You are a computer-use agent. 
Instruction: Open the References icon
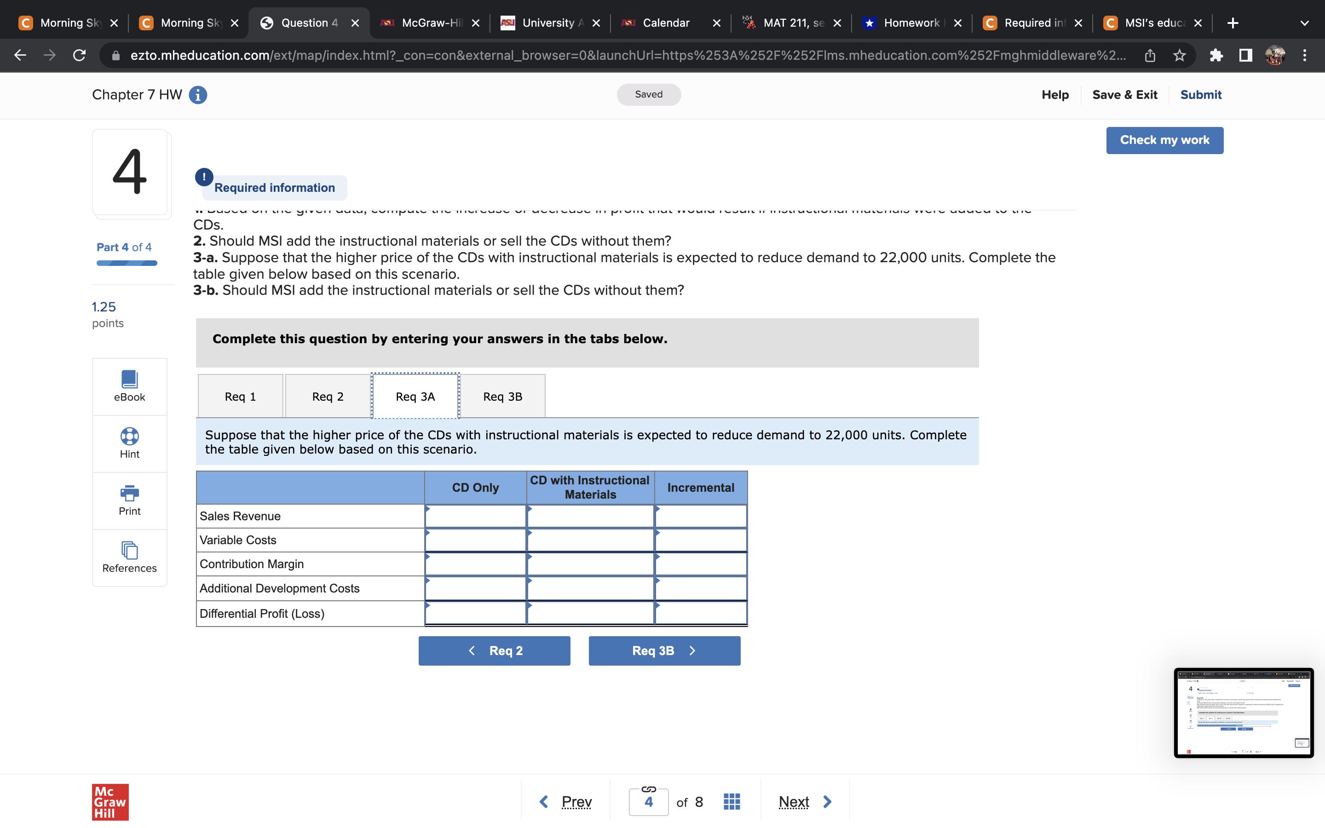129,550
